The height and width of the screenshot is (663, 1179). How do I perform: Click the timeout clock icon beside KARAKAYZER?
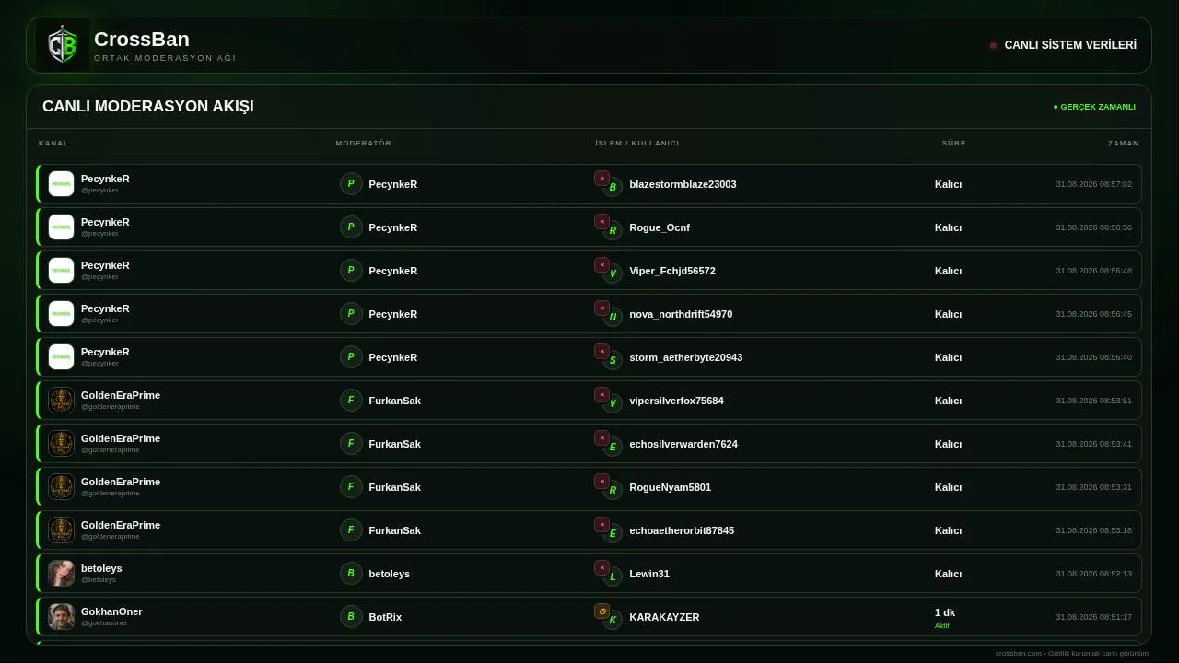point(601,611)
